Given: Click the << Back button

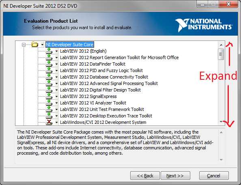Looking at the screenshot, I should point(145,176).
